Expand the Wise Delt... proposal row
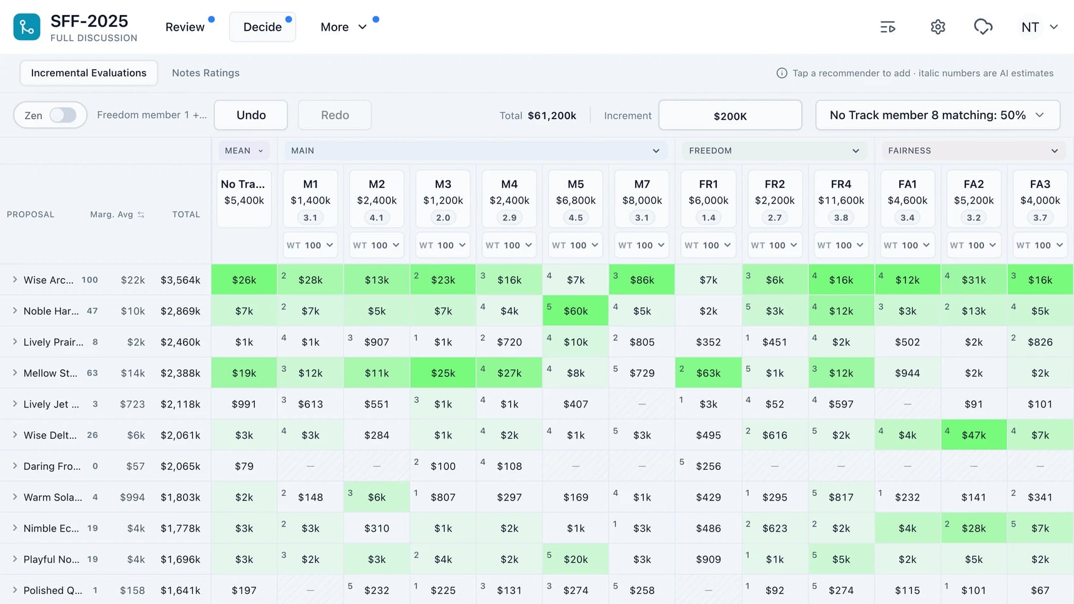This screenshot has width=1074, height=604. tap(15, 435)
